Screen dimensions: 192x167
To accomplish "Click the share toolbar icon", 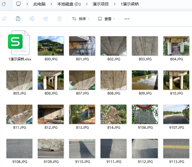I will pos(46,19).
